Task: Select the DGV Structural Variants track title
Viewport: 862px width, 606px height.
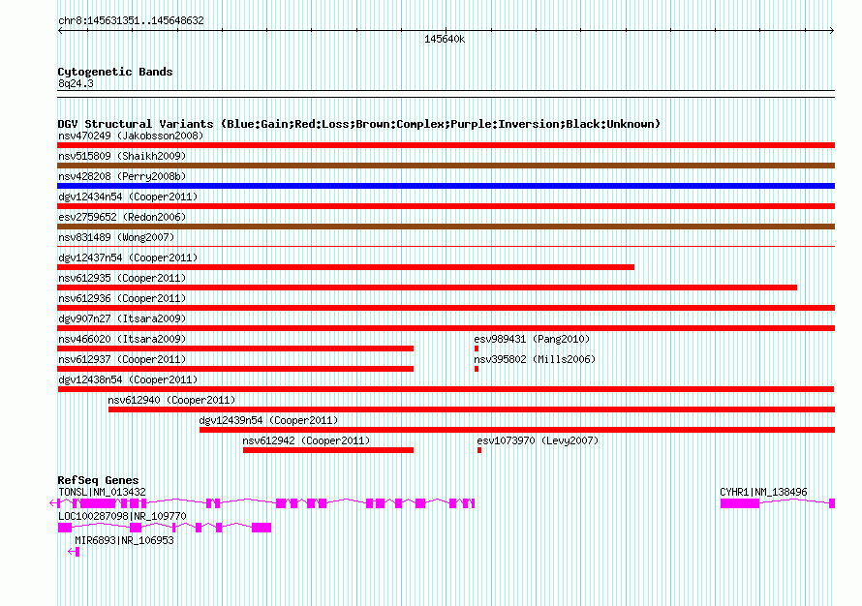Action: pos(358,124)
